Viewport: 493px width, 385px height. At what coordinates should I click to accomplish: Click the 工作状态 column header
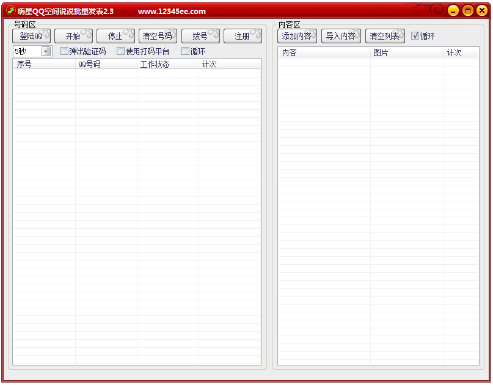(168, 65)
